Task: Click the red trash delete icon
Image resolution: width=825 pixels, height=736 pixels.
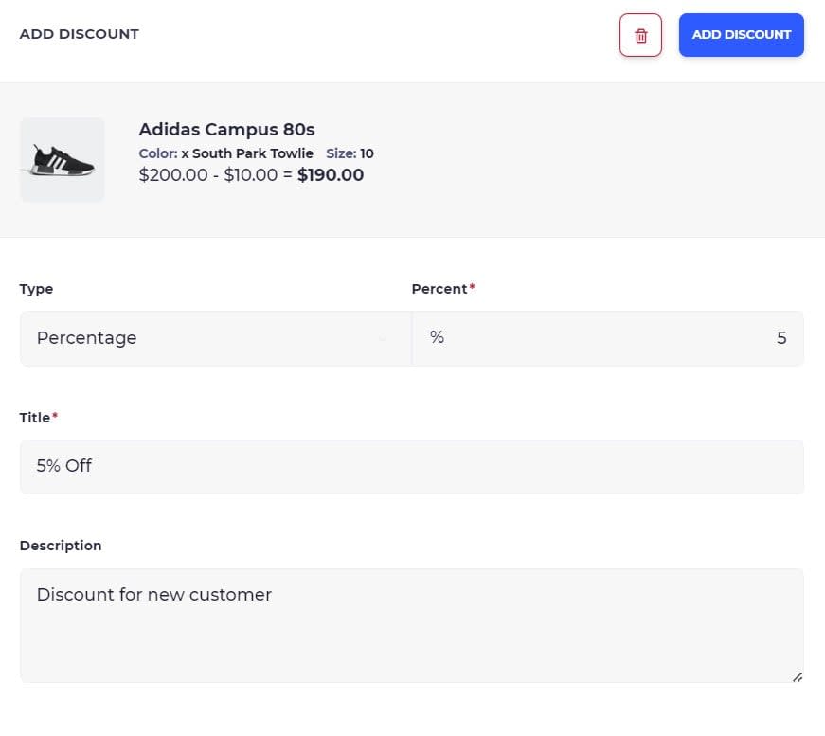Action: point(640,35)
